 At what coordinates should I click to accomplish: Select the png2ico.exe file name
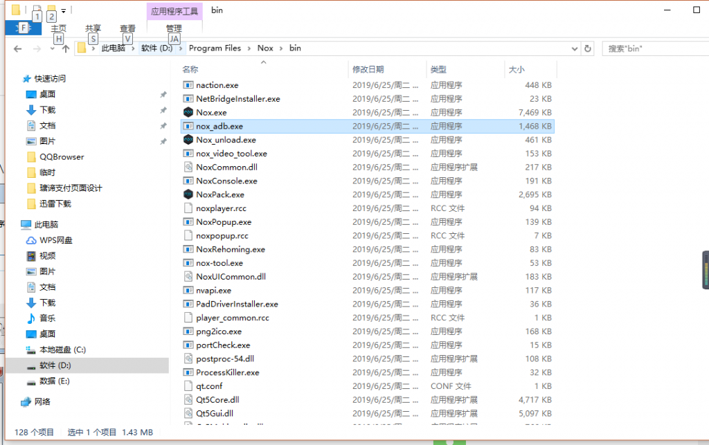click(x=219, y=331)
